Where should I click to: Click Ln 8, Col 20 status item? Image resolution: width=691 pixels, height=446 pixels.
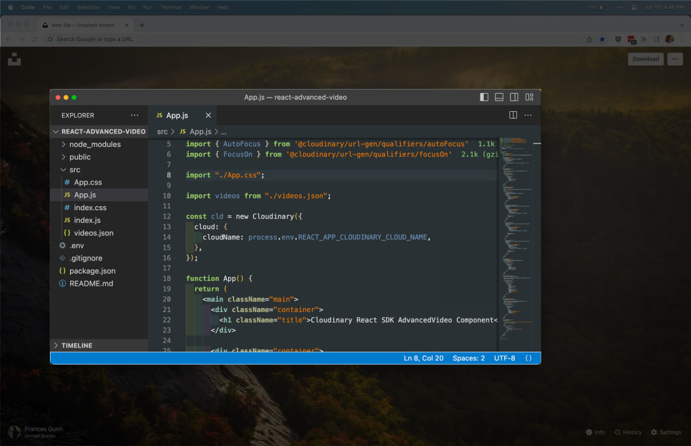click(424, 358)
